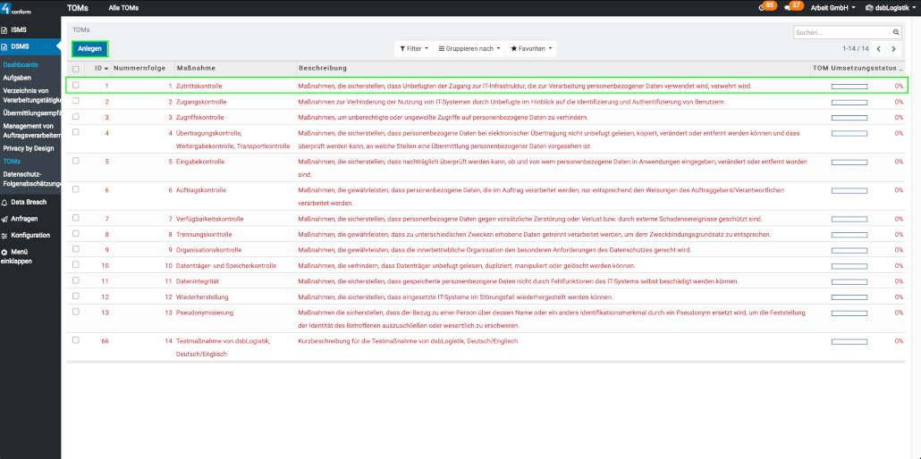Viewport: 921px width, 459px height.
Task: Click the search magnifier icon
Action: pyautogui.click(x=896, y=32)
